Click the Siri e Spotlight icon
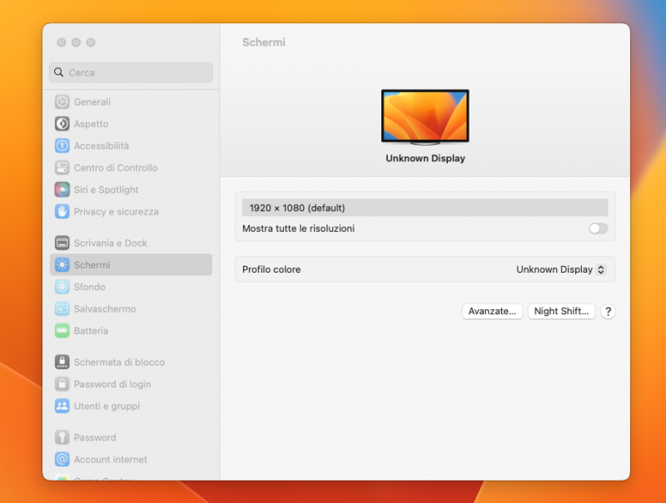666x503 pixels. tap(62, 190)
